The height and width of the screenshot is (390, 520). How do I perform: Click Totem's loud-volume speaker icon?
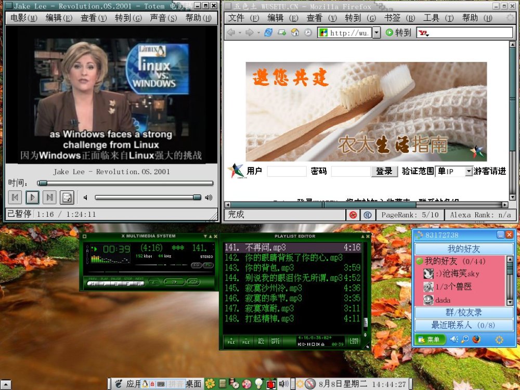coord(209,198)
